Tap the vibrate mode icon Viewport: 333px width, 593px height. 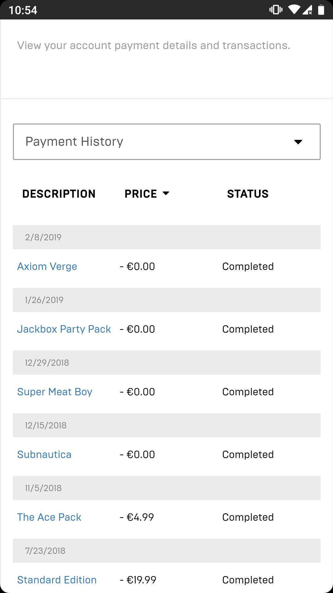[276, 10]
